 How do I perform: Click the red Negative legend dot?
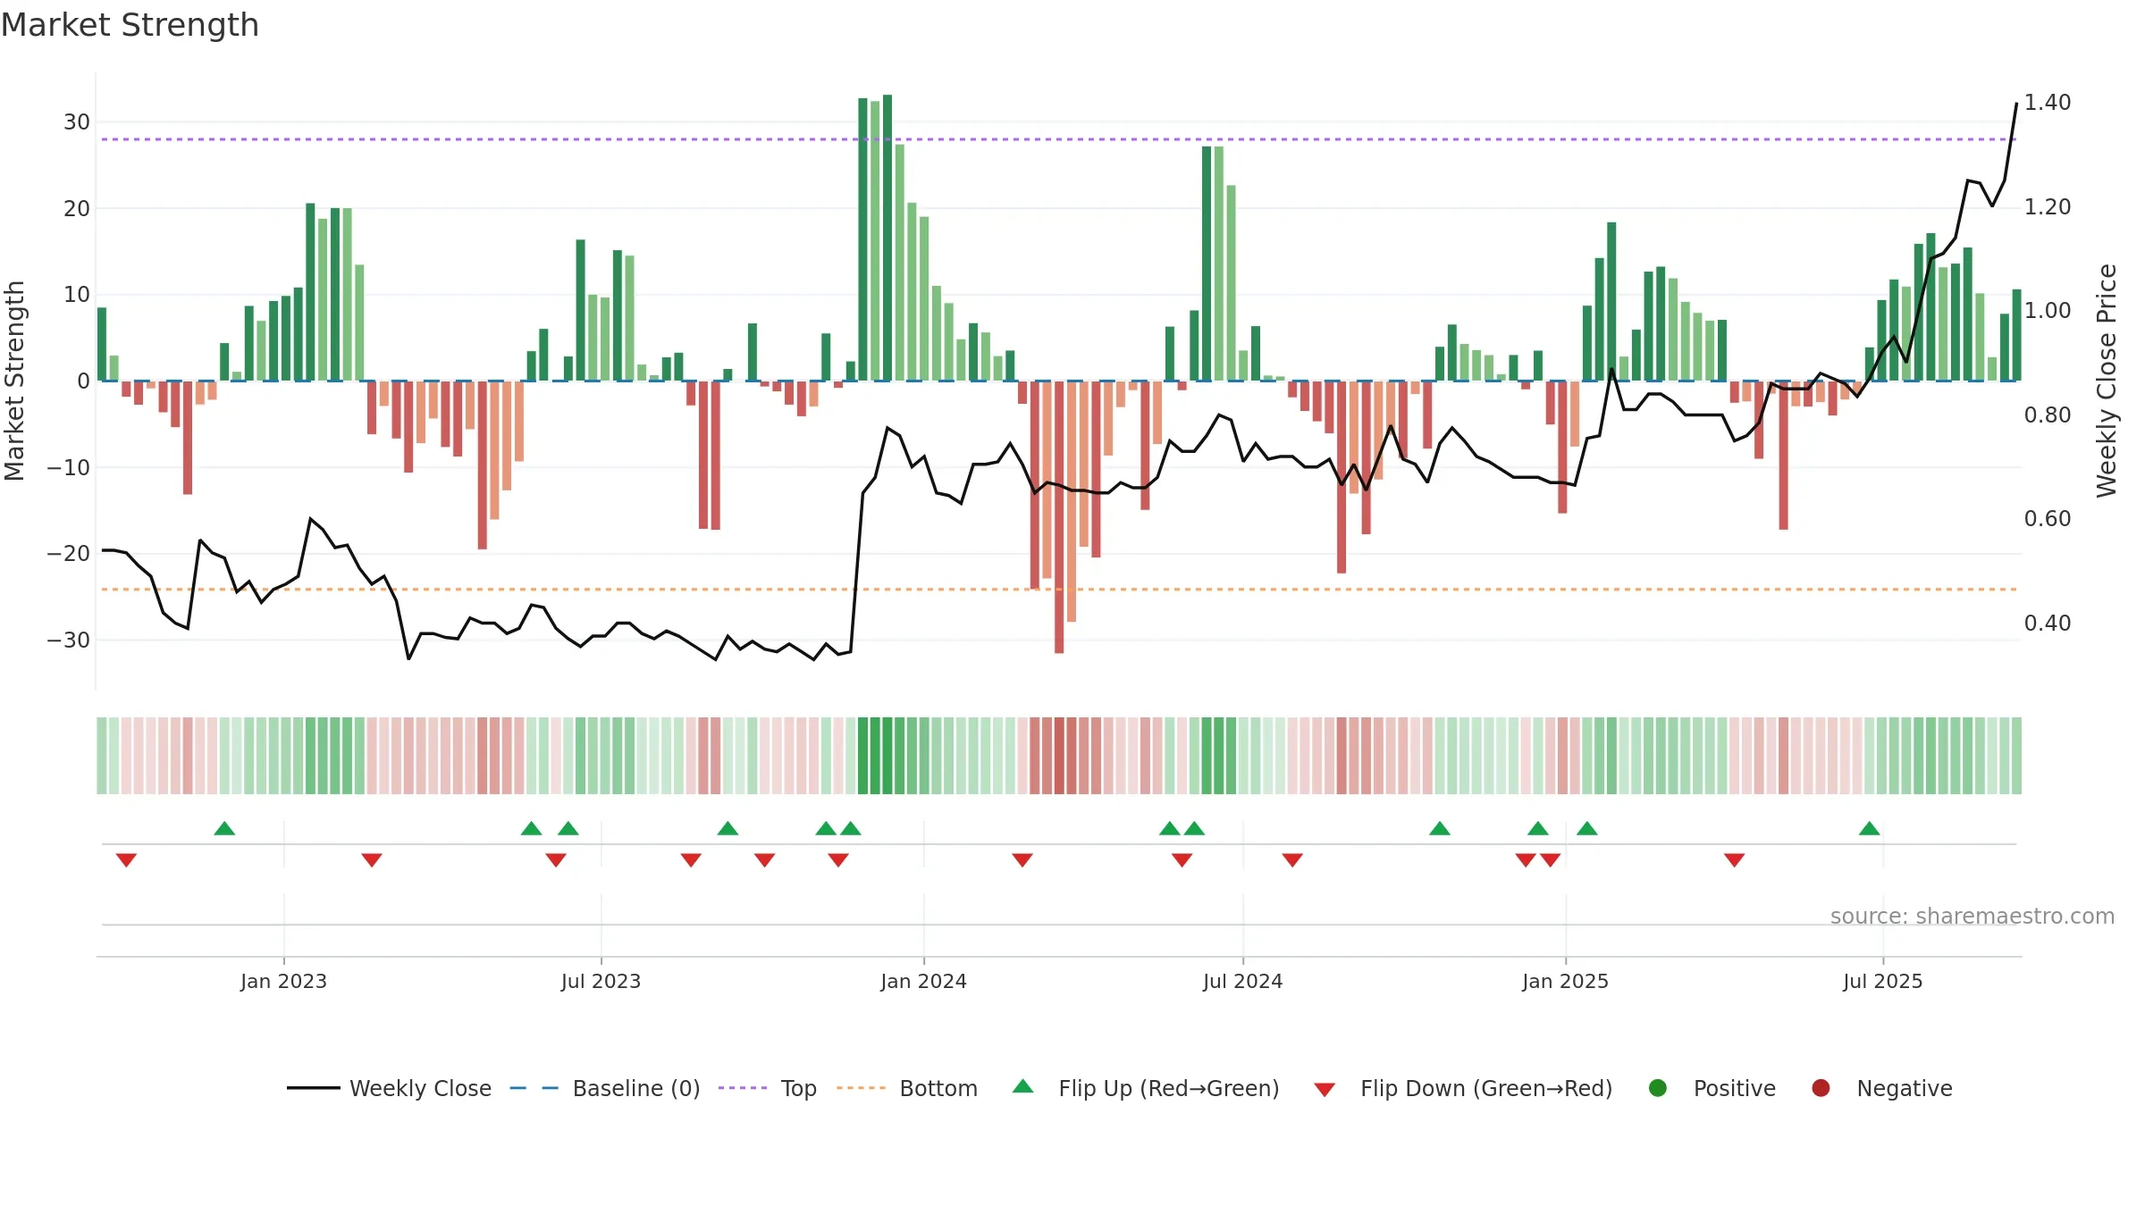(1821, 1088)
